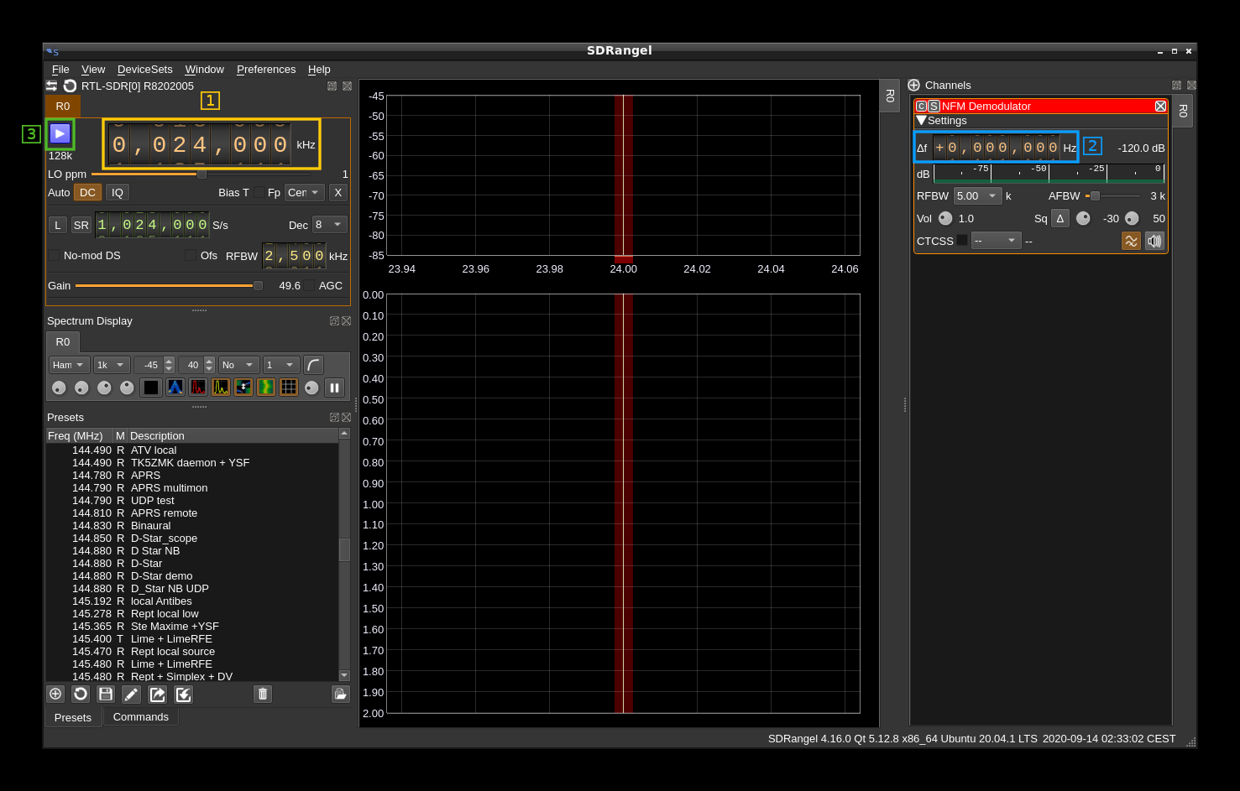Screen dimensions: 1240x791
Task: Toggle spectrum grid display icon
Action: [x=288, y=388]
